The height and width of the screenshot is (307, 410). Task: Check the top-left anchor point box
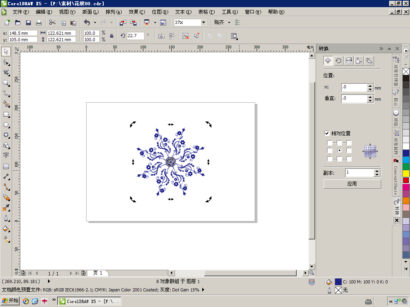(x=330, y=143)
